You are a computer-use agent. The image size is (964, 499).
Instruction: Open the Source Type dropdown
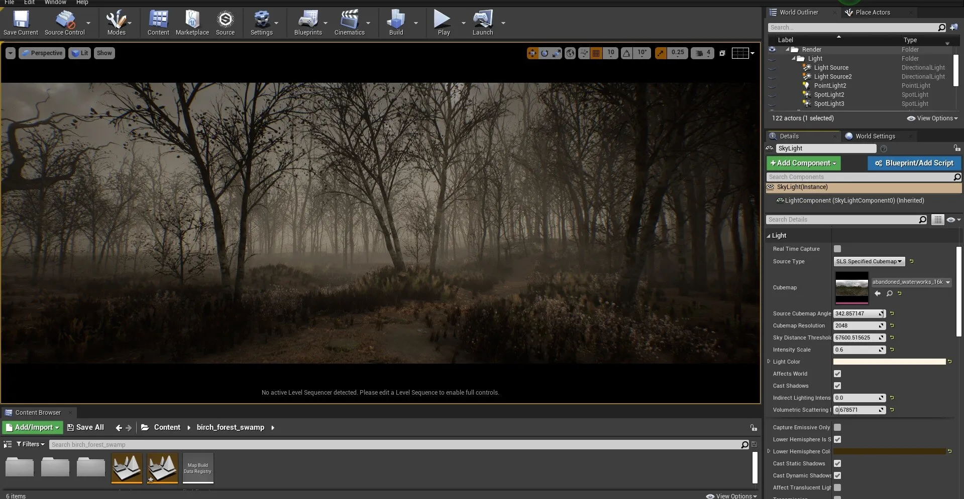[869, 261]
